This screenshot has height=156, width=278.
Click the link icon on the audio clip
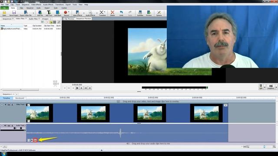pyautogui.click(x=35, y=140)
